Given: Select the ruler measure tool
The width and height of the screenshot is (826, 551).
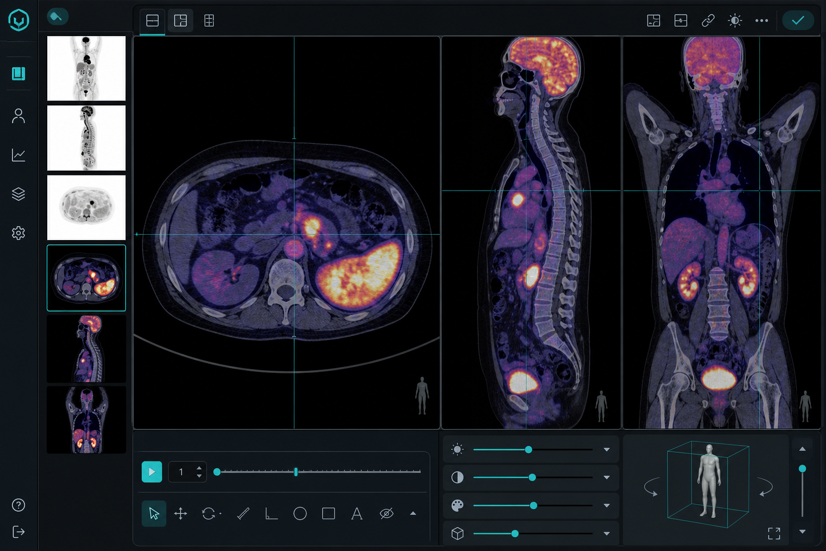Looking at the screenshot, I should point(243,514).
